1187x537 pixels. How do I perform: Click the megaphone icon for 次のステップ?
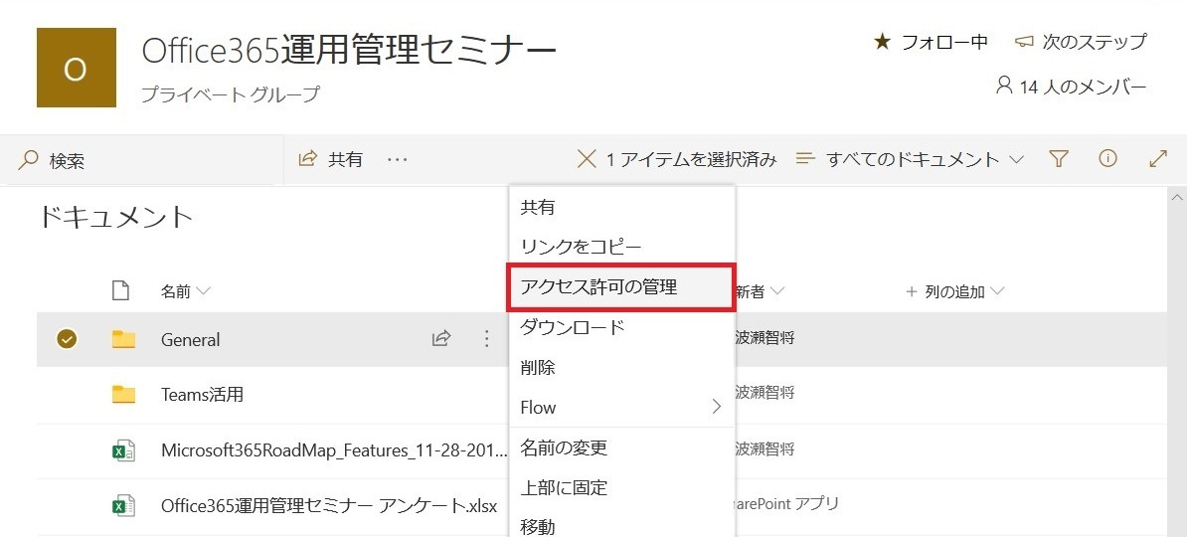click(x=1024, y=42)
